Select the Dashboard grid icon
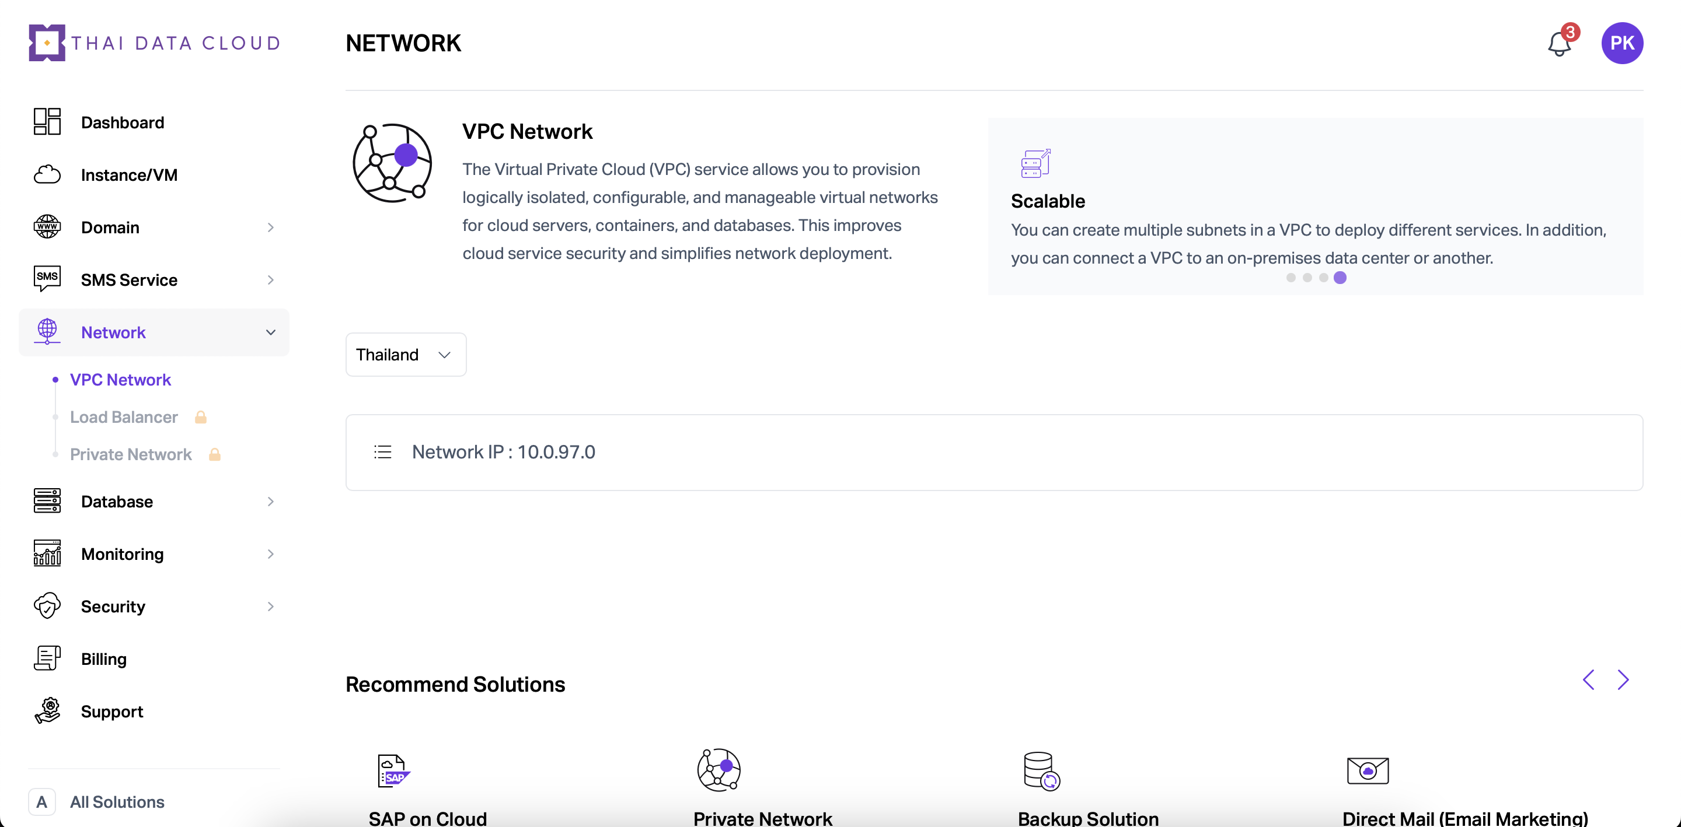Screen dimensions: 1681x827 coord(47,122)
